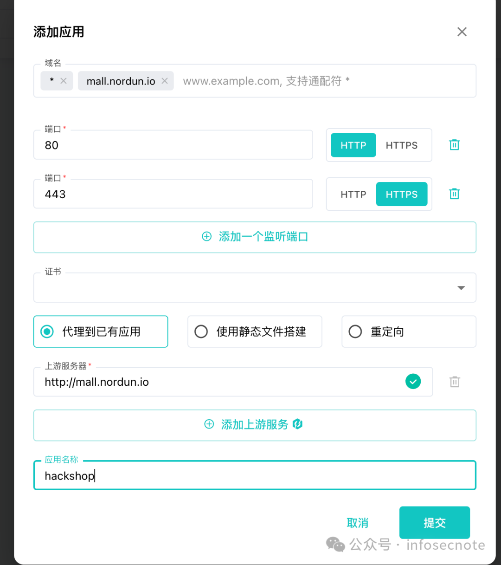The image size is (501, 565).
Task: Click the plus icon beside 添加上游服务
Action: [209, 424]
